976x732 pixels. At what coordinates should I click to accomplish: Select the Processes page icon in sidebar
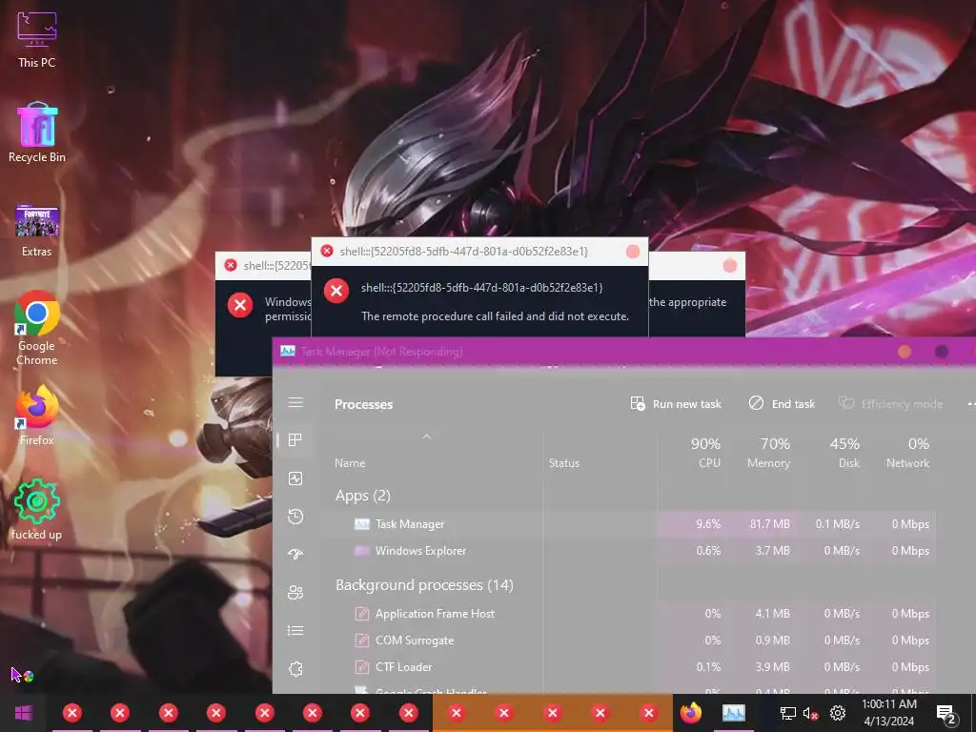295,440
